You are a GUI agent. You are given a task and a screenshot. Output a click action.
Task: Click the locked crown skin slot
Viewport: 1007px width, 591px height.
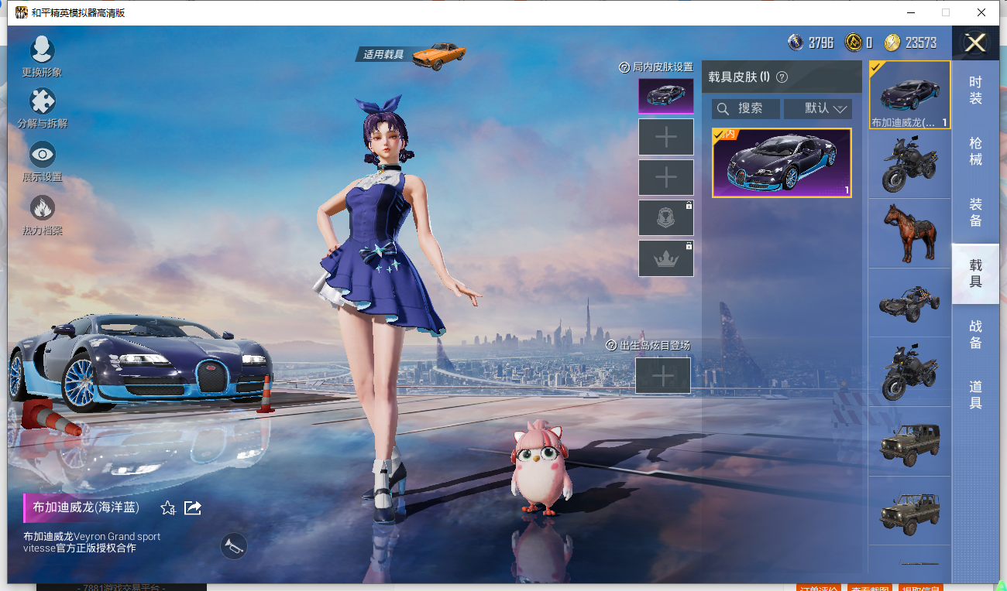666,258
